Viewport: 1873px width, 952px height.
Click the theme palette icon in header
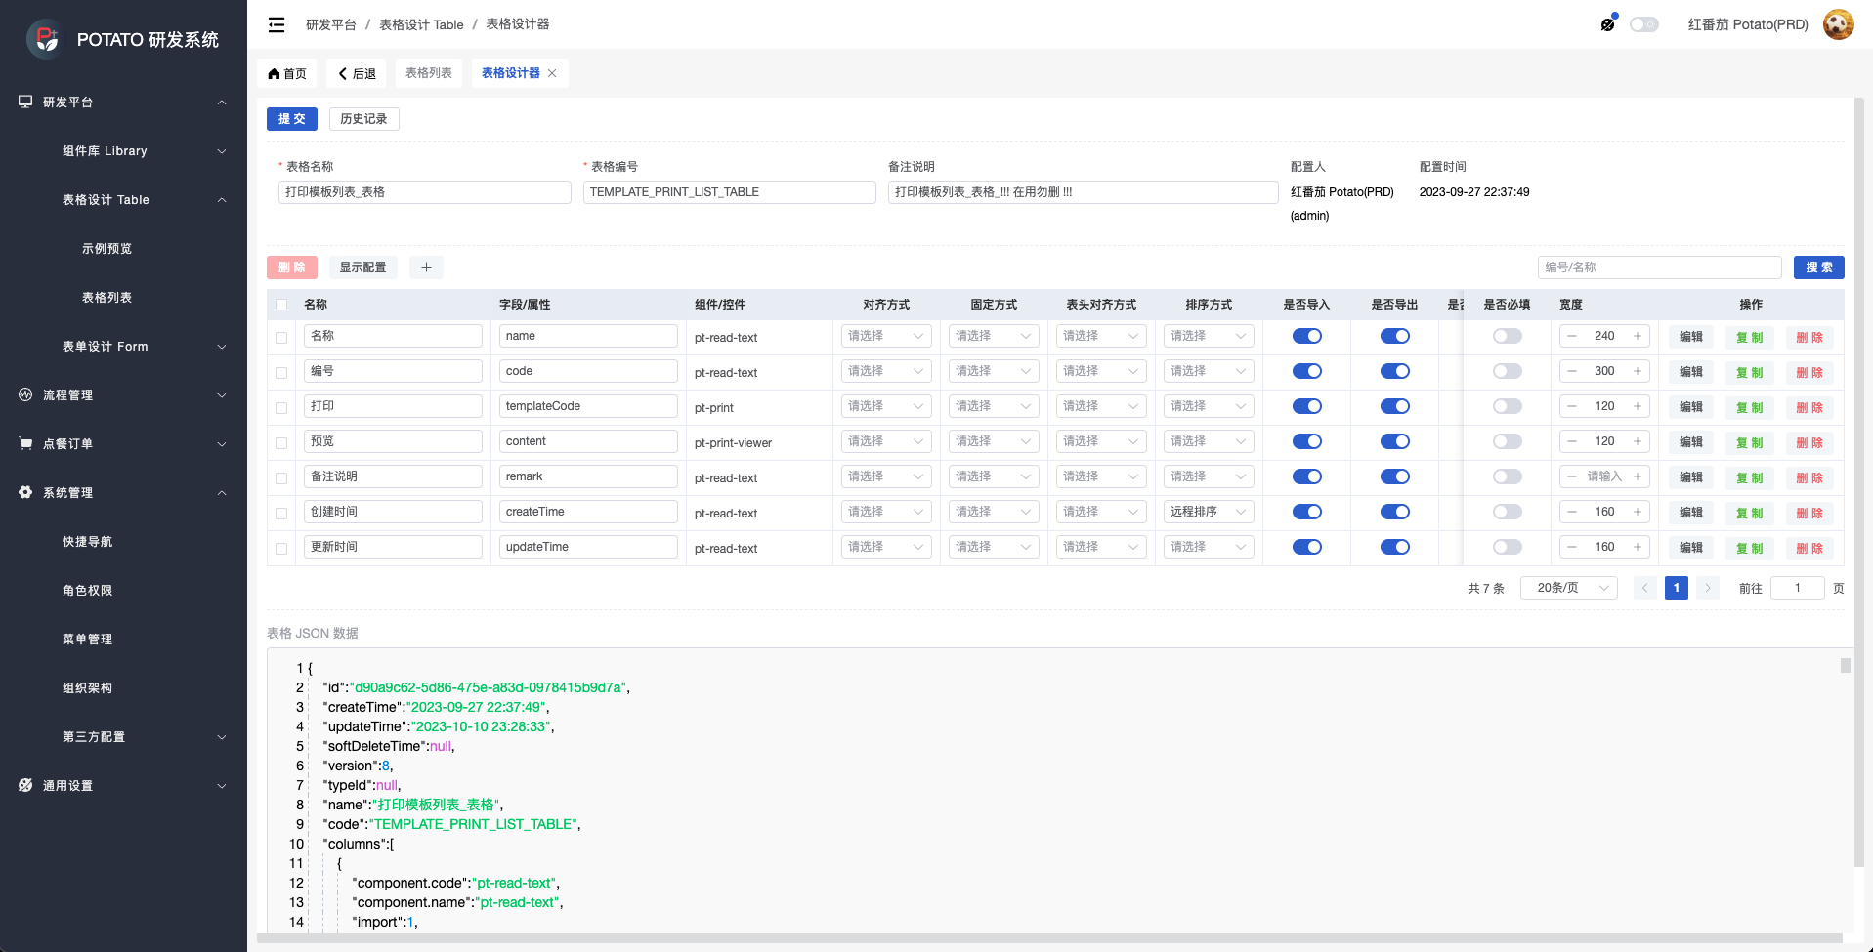tap(1608, 23)
